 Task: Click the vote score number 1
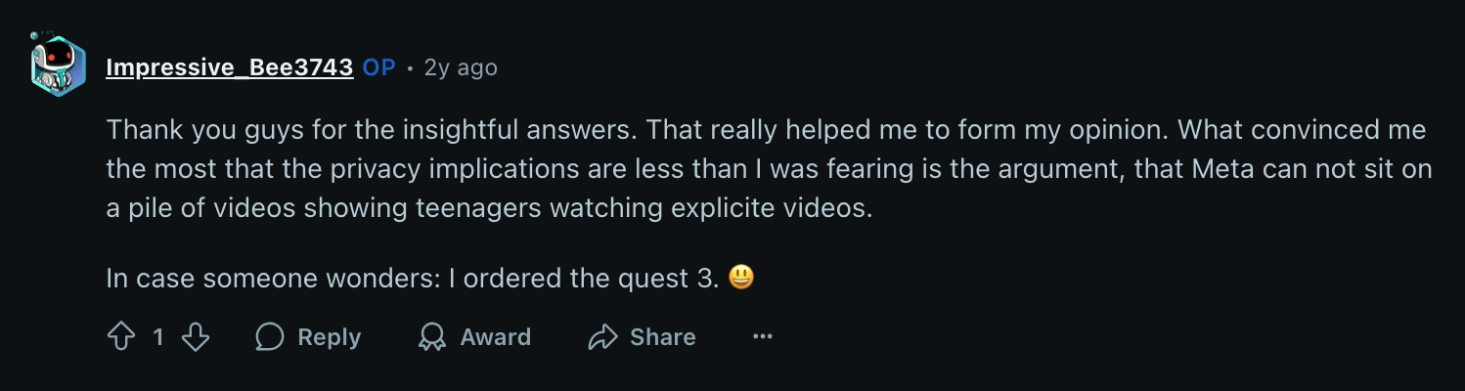pos(158,337)
